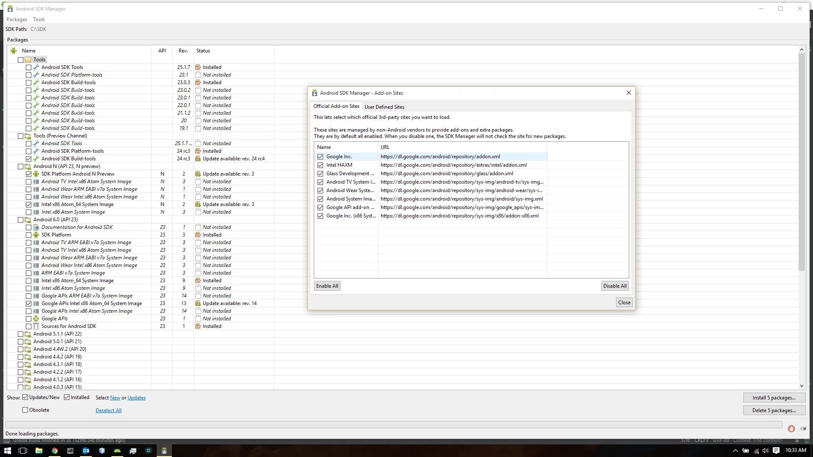This screenshot has height=457, width=813.
Task: Click Sources for Android SDK package icon
Action: [x=36, y=326]
